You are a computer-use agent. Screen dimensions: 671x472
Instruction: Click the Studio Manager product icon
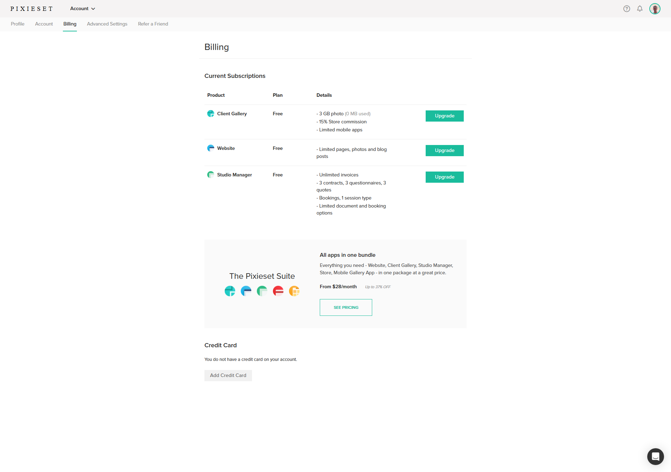211,175
